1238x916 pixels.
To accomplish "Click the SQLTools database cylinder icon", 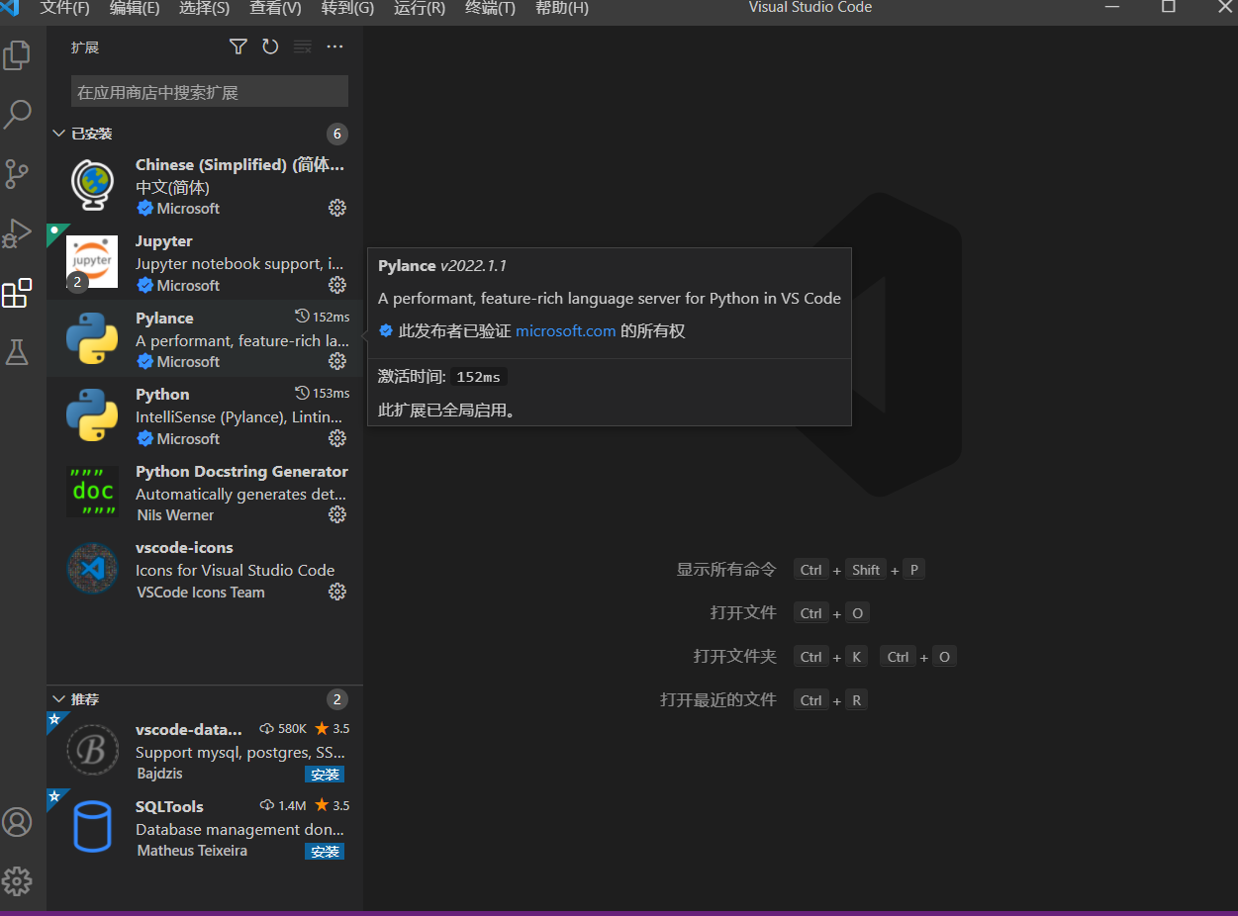I will tap(92, 827).
